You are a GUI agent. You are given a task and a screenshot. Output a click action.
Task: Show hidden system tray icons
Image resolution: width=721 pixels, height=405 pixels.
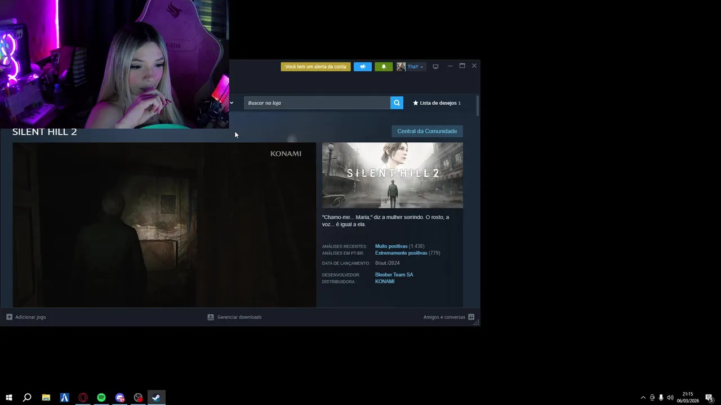click(643, 398)
